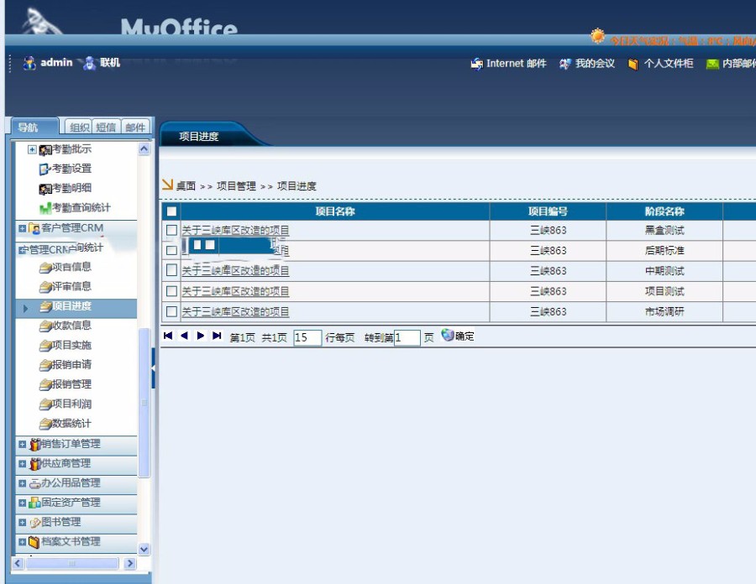Check the select-all checkbox in the table header
756x584 pixels.
171,211
